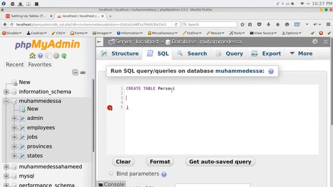Screen dimensions: 333x187
Task: Expand the mysql database node
Action: [6, 176]
